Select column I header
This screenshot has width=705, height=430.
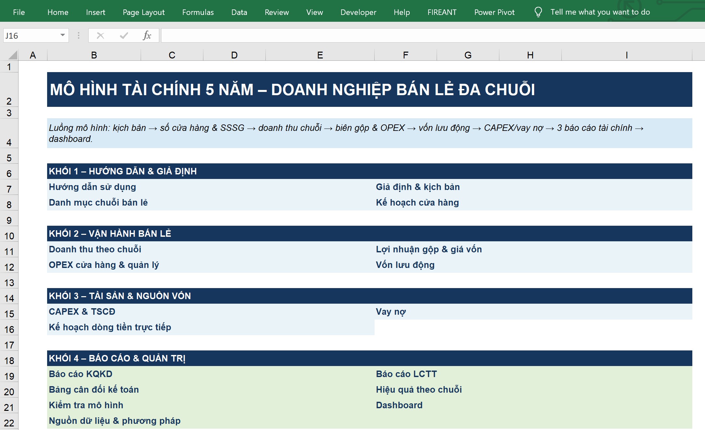click(627, 55)
